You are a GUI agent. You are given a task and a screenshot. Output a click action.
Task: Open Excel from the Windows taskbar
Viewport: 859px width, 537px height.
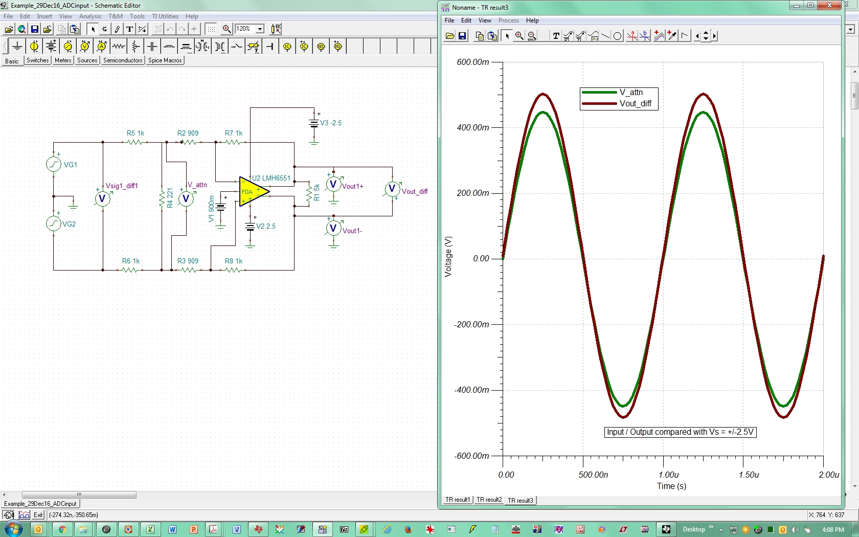pyautogui.click(x=150, y=529)
